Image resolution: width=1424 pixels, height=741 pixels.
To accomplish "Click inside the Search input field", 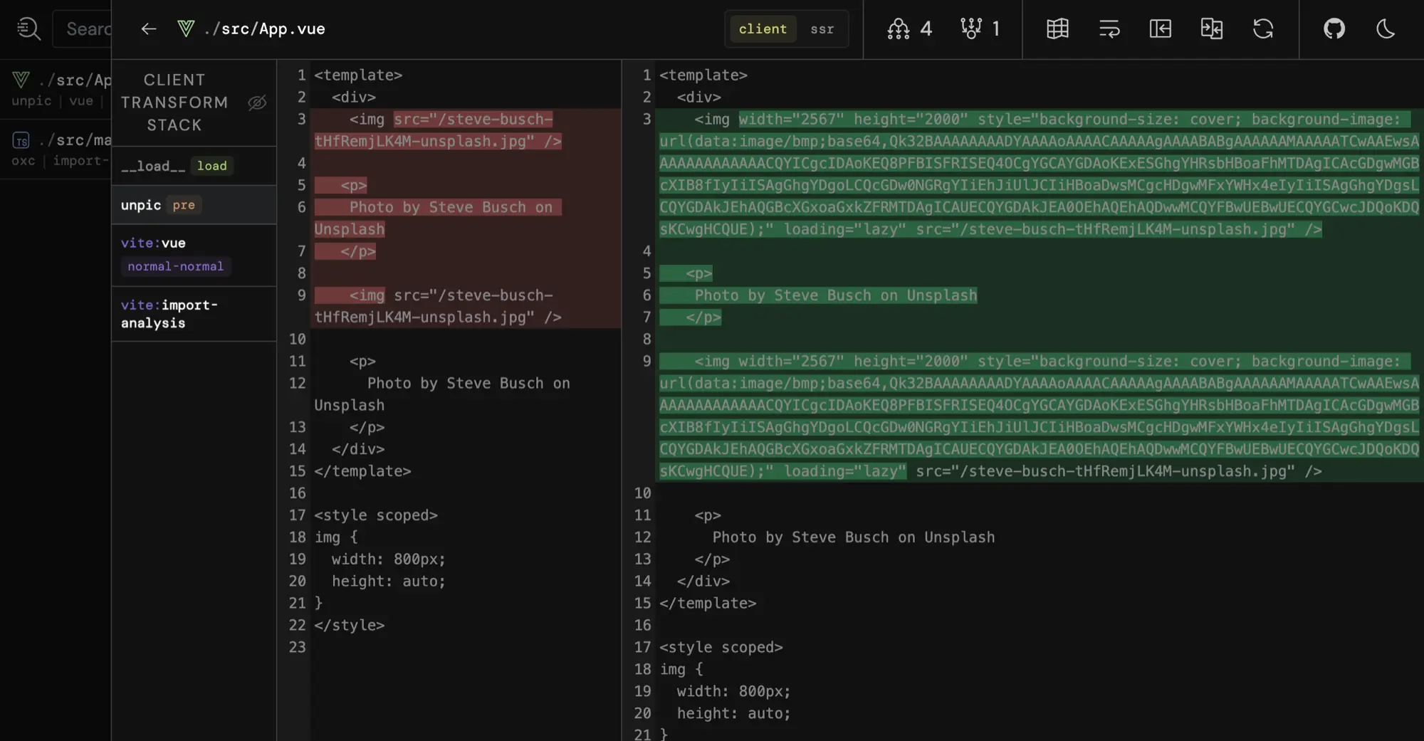I will pyautogui.click(x=87, y=28).
